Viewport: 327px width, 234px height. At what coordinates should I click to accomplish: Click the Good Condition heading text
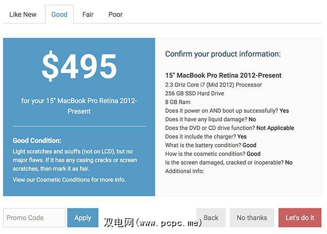click(x=37, y=140)
